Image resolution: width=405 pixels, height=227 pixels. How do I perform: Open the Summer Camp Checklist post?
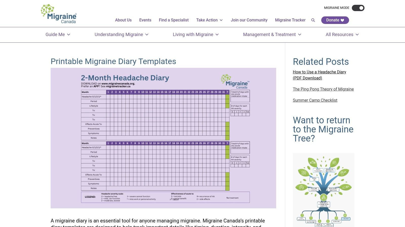coord(315,100)
